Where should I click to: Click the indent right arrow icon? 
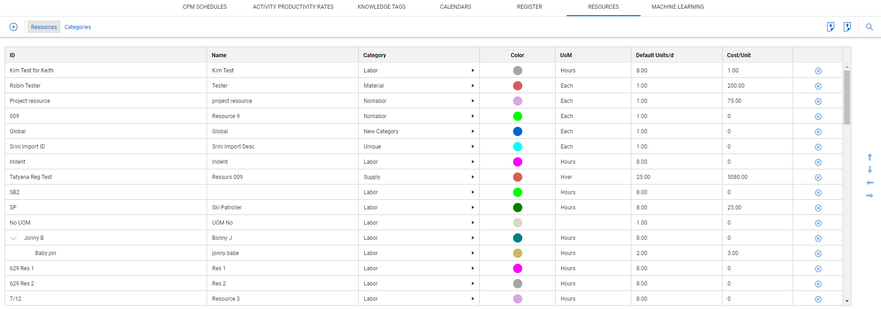click(x=869, y=196)
